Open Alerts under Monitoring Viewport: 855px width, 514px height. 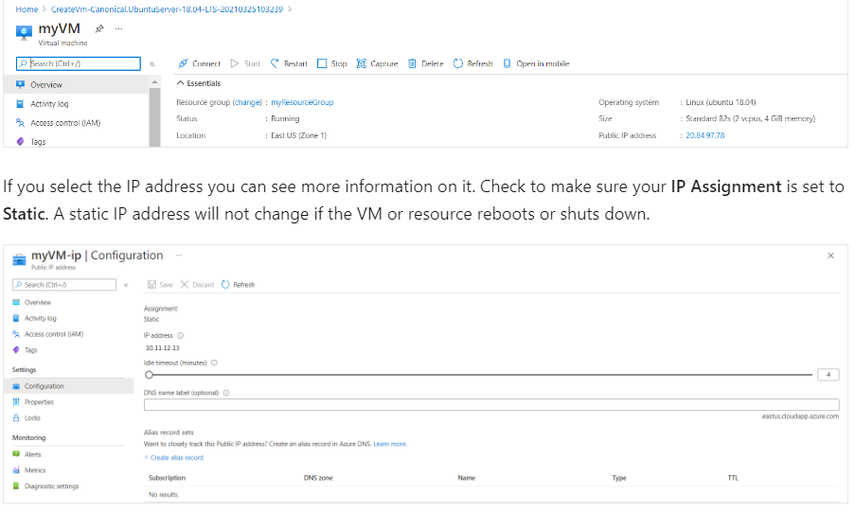click(x=33, y=454)
